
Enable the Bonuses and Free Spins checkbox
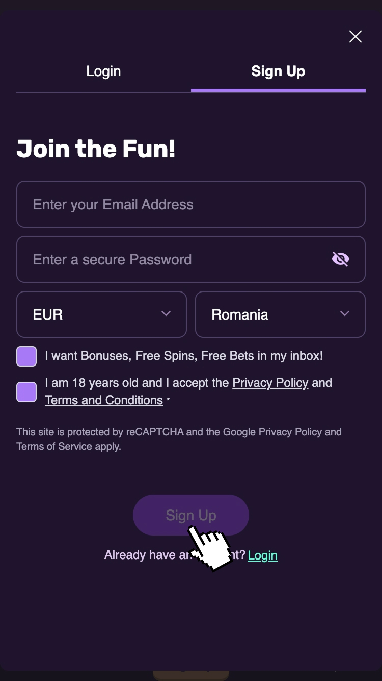26,356
